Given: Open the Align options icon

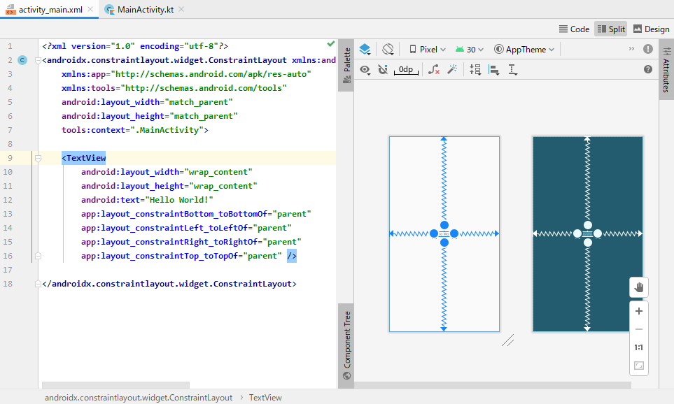Looking at the screenshot, I should click(x=494, y=70).
